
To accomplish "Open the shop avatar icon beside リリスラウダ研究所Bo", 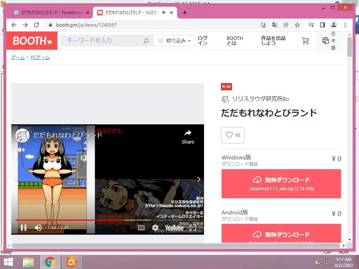I will pos(225,99).
